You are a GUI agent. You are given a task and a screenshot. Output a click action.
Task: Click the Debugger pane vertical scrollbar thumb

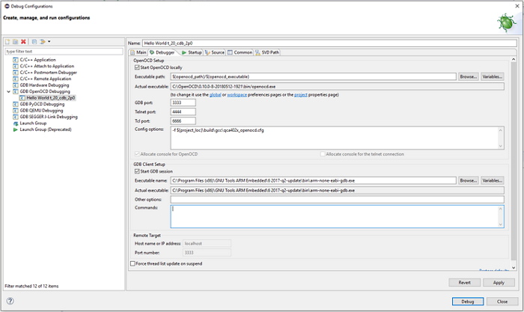514,161
